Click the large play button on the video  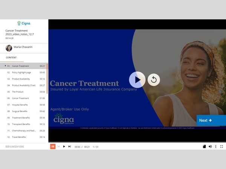[137, 80]
